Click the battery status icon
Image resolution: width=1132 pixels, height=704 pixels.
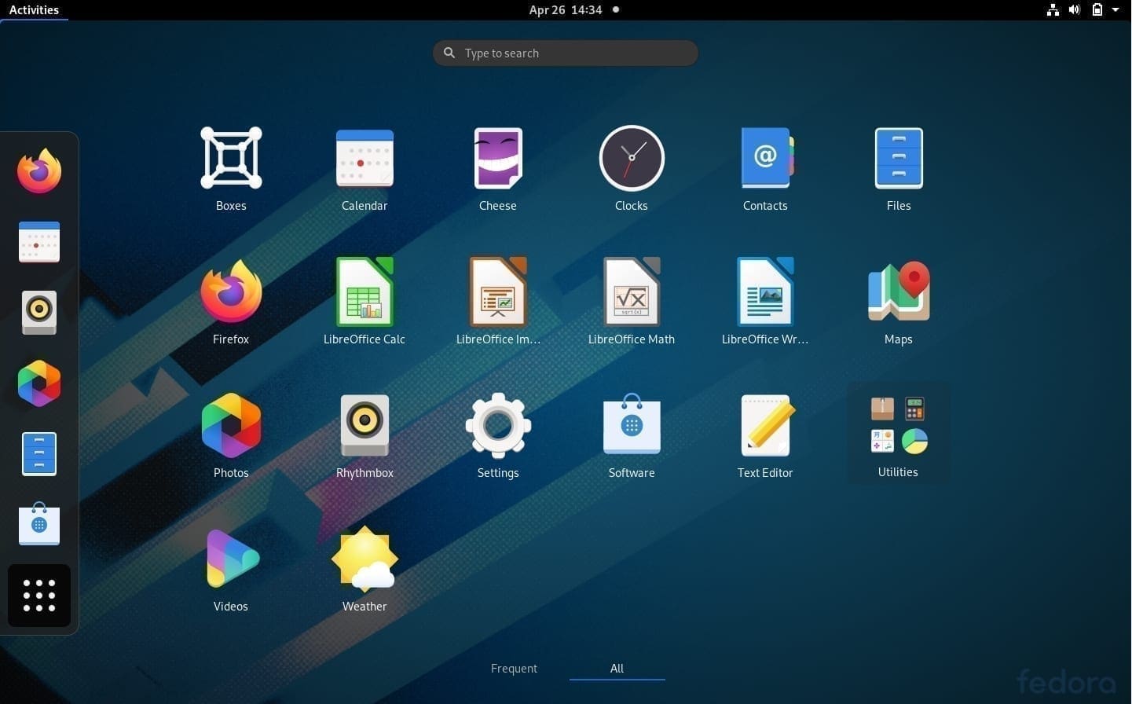click(x=1097, y=9)
